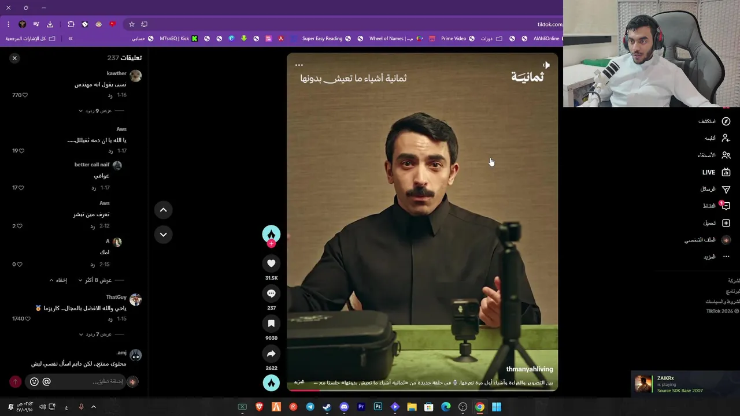Open the spinning sound disc icon
The height and width of the screenshot is (416, 740).
click(x=271, y=382)
